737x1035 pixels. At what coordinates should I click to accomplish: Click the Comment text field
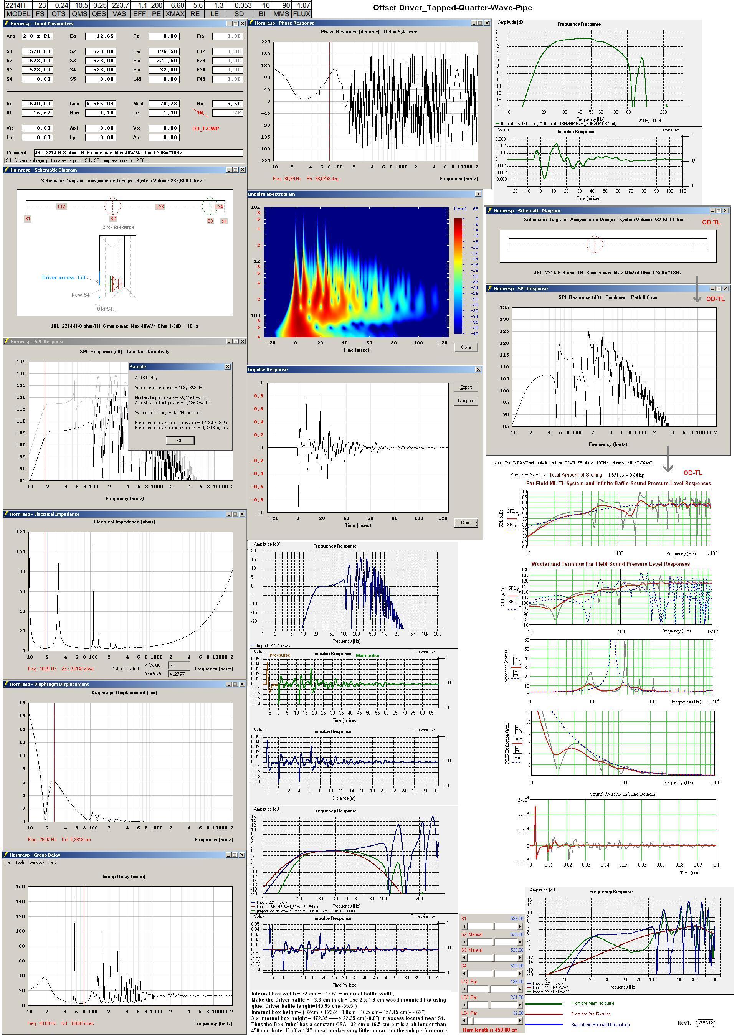click(139, 152)
